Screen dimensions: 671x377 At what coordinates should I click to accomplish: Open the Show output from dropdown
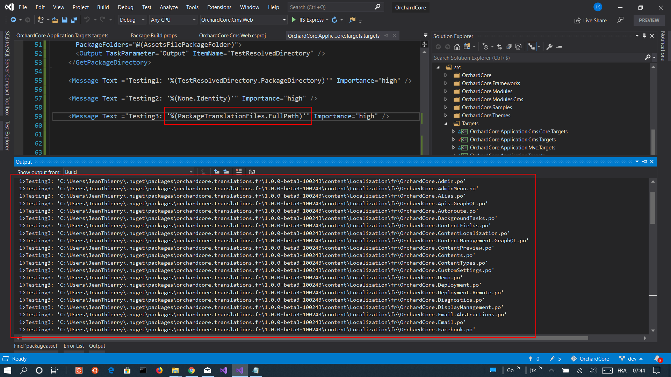[190, 172]
